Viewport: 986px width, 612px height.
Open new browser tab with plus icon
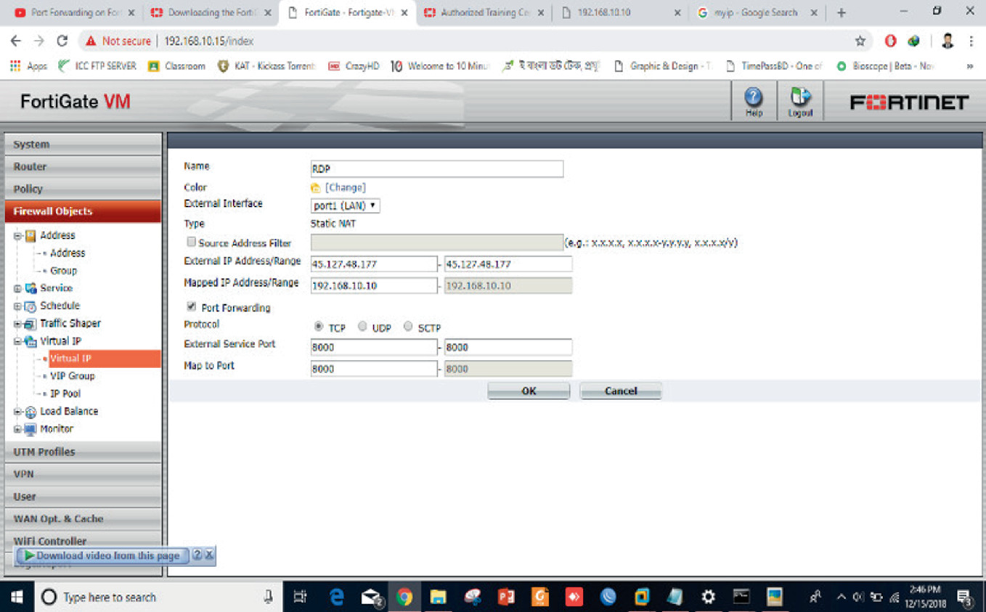coord(842,13)
